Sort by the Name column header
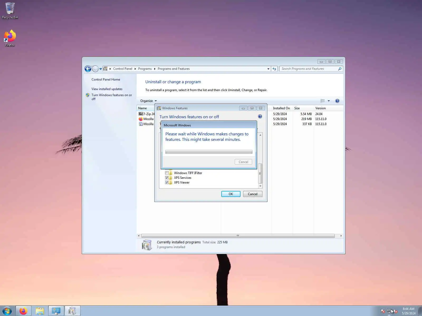This screenshot has width=422, height=316. click(146, 108)
